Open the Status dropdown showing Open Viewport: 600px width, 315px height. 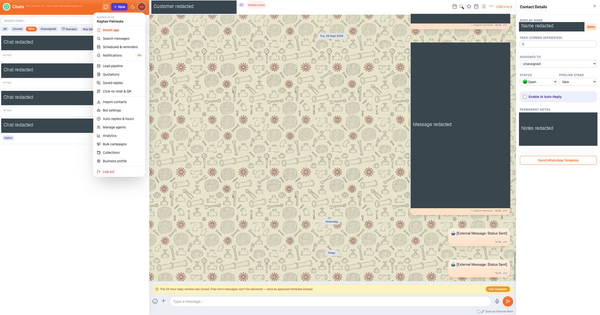[539, 82]
